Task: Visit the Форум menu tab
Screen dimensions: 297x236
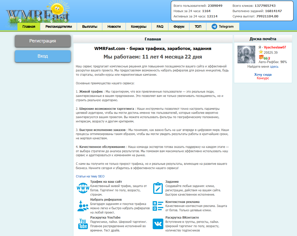Action: tap(179, 27)
